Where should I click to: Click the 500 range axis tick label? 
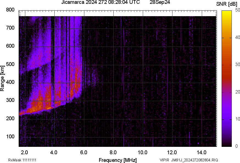10,64
